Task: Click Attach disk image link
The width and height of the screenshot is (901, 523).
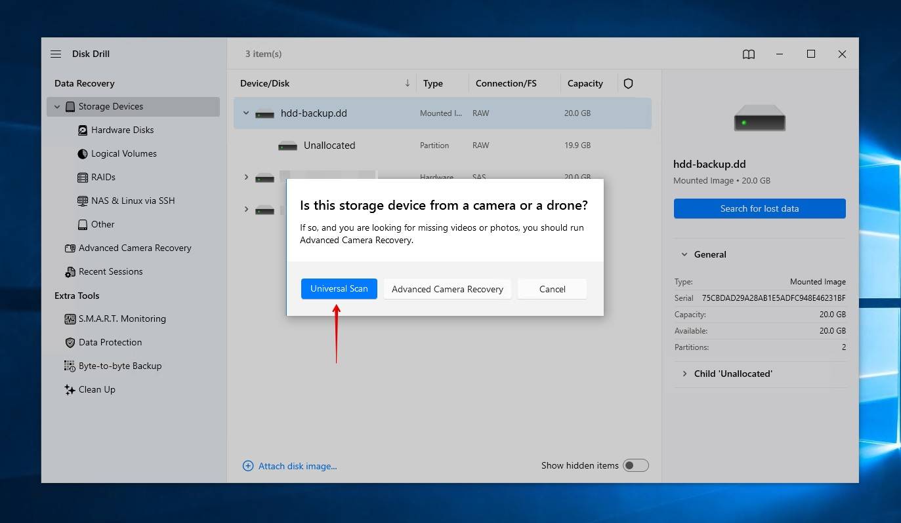Action: [x=297, y=466]
